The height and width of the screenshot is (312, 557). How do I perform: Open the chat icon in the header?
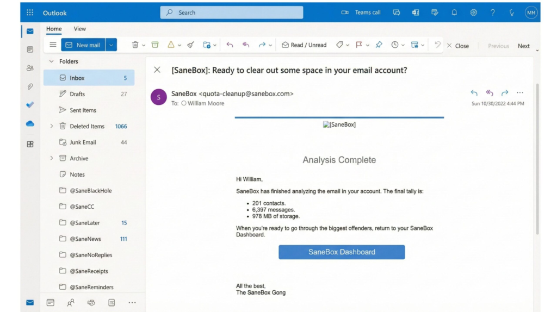(397, 13)
